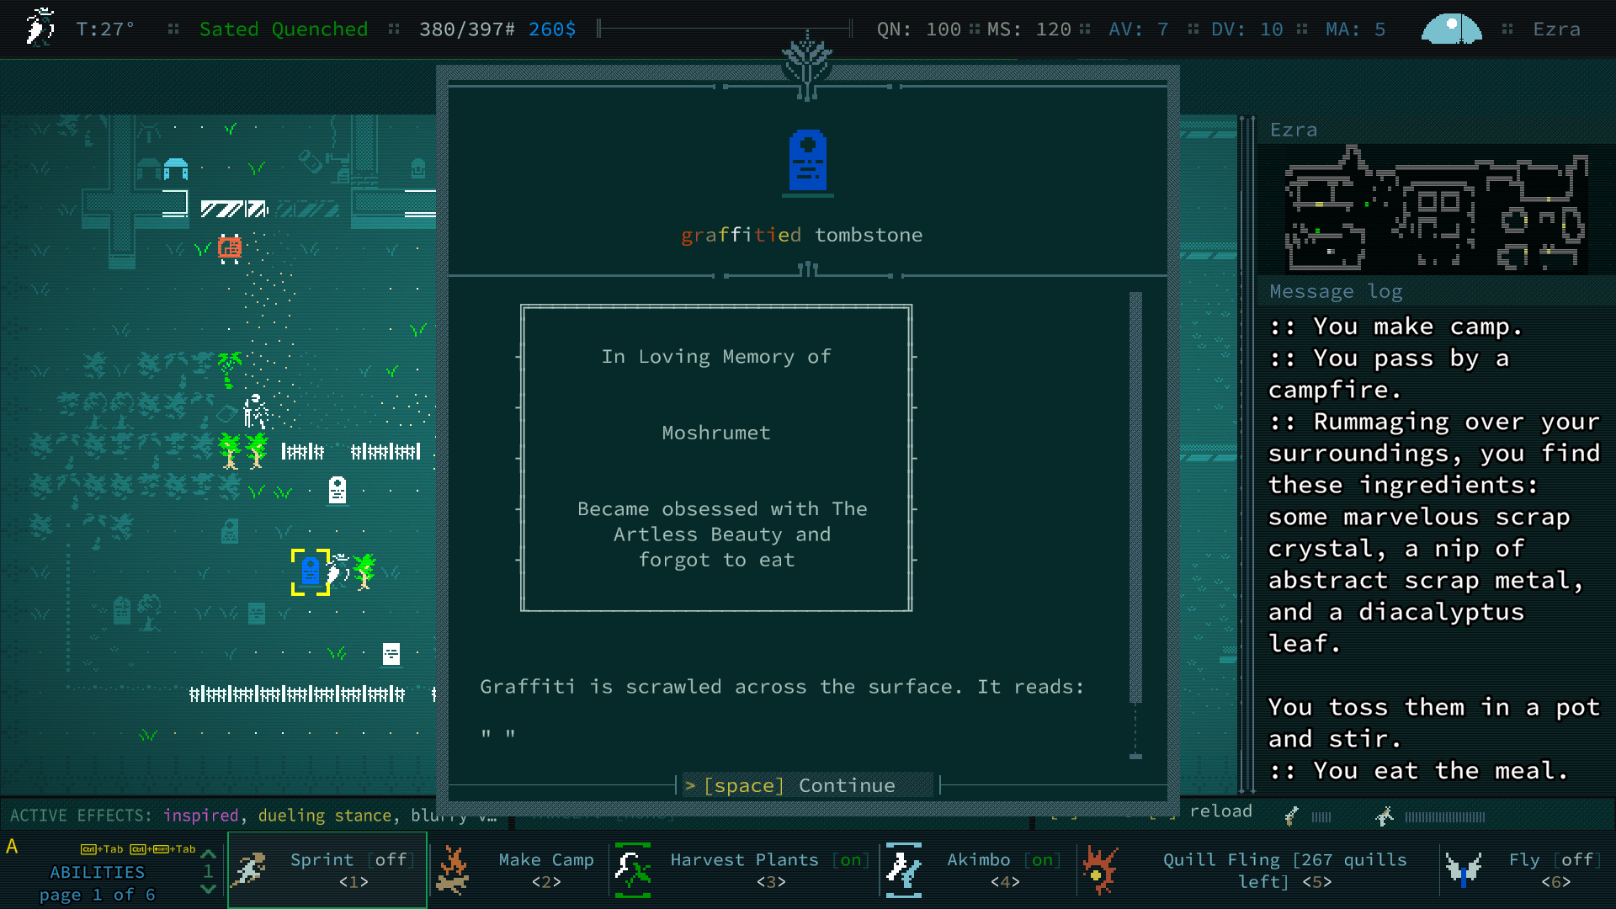Click the experience progress bar in the top bar
The height and width of the screenshot is (909, 1616).
725,29
